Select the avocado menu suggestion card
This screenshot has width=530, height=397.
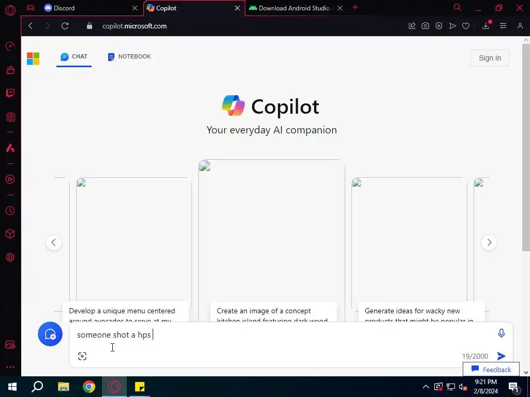pos(126,312)
